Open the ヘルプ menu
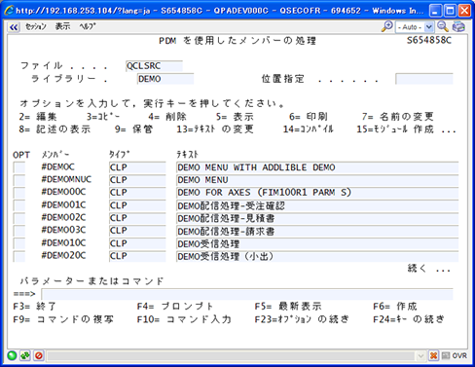 coord(88,27)
